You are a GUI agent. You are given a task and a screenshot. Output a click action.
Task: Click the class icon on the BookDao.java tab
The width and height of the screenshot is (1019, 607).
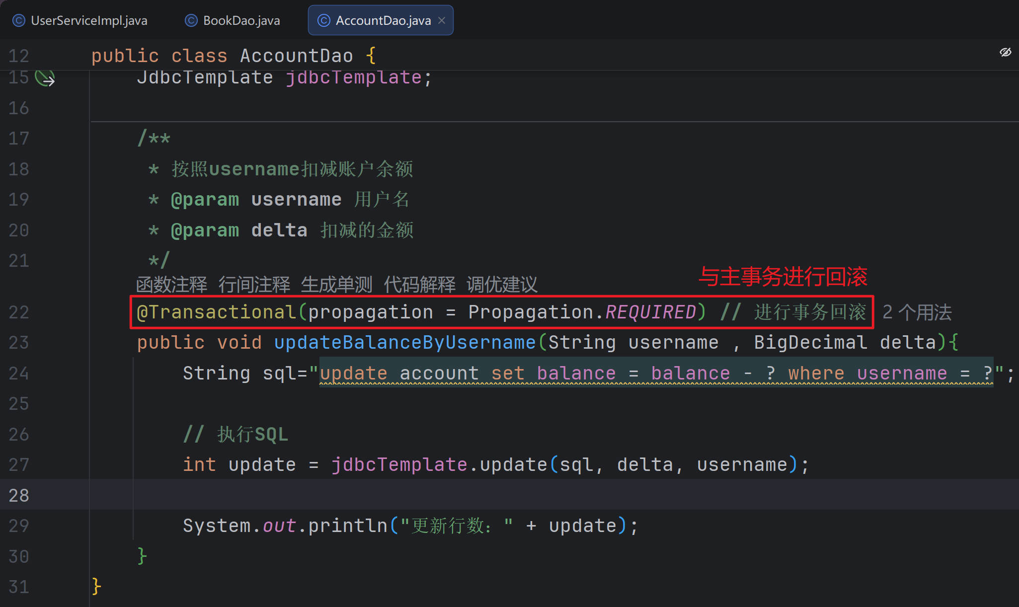coord(191,20)
